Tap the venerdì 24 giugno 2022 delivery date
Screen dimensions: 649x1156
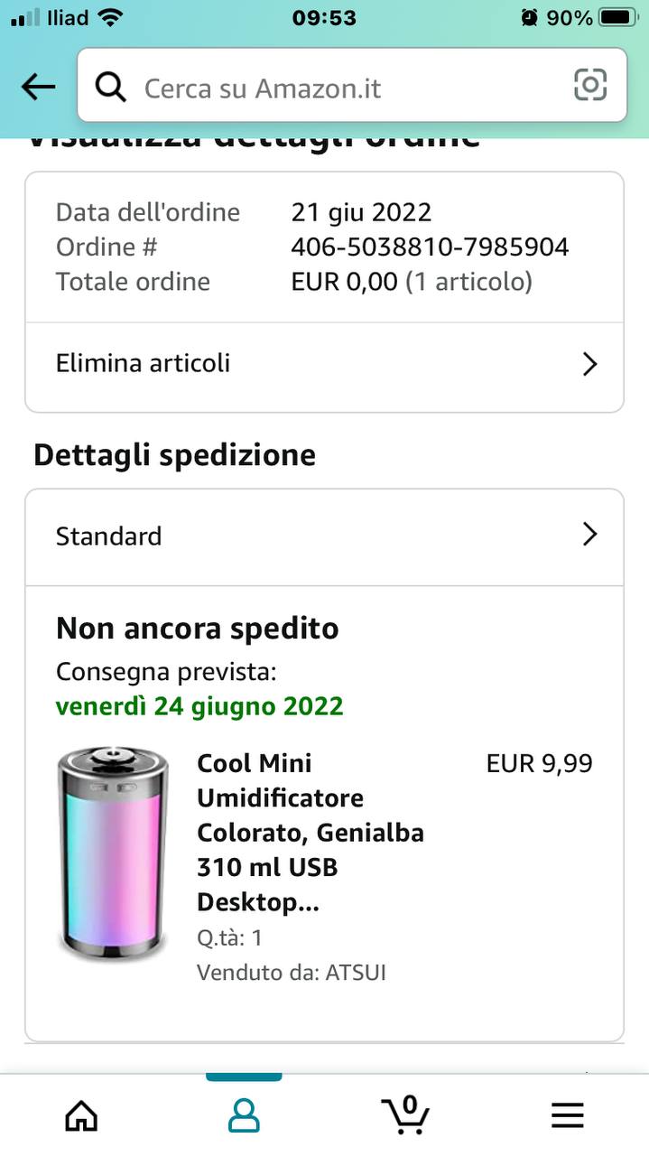coord(199,705)
